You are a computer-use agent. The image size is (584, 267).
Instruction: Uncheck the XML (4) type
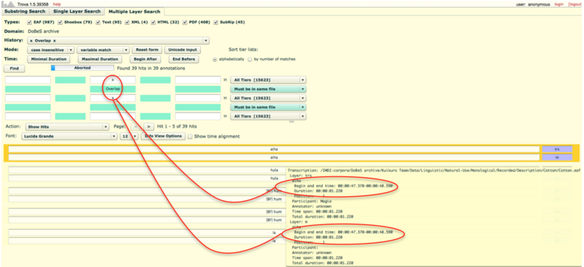(128, 23)
